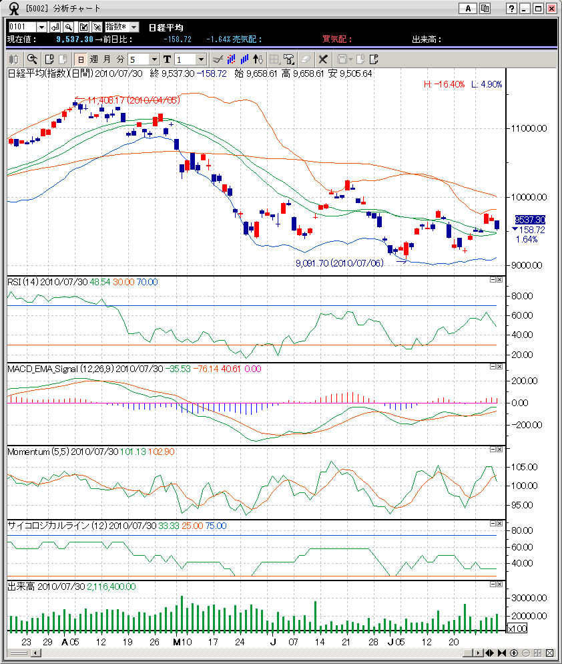Click the search icon beside the code field
Image resolution: width=562 pixels, height=664 pixels.
pyautogui.click(x=68, y=27)
